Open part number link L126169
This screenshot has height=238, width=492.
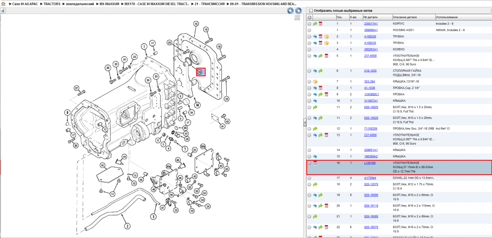[369, 163]
